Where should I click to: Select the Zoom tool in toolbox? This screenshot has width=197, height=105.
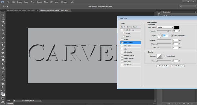[x=3, y=87]
